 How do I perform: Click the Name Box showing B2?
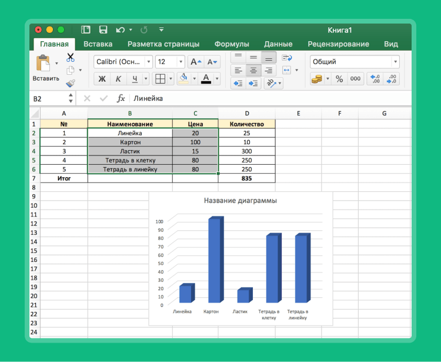[50, 98]
